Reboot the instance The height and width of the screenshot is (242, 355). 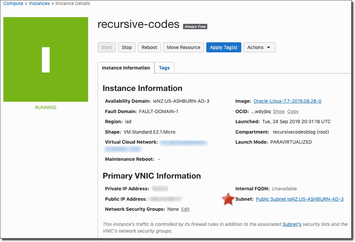tap(149, 47)
